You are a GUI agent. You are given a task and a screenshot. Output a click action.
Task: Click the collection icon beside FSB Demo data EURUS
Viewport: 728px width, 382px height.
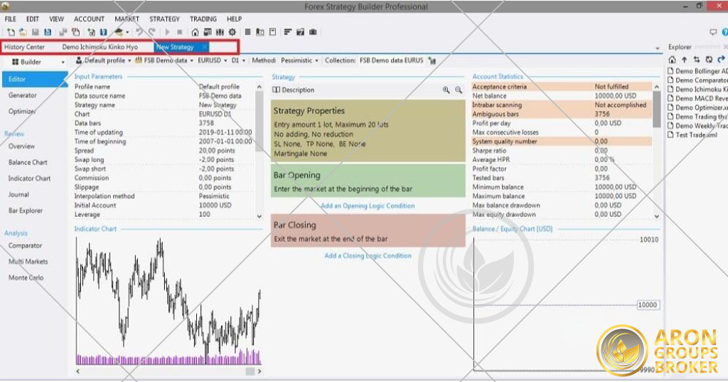click(432, 61)
